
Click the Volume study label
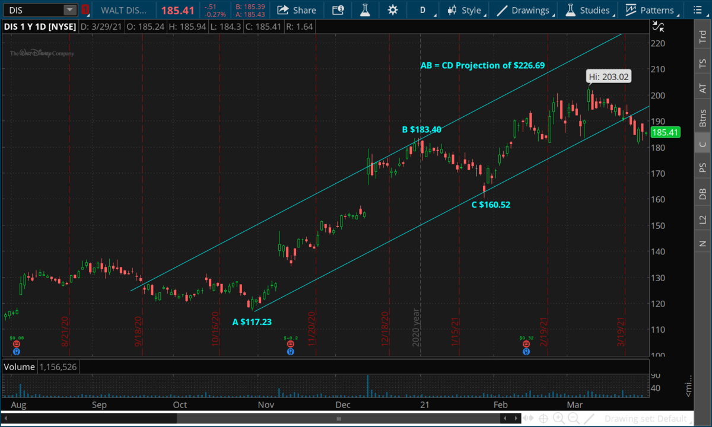click(20, 367)
